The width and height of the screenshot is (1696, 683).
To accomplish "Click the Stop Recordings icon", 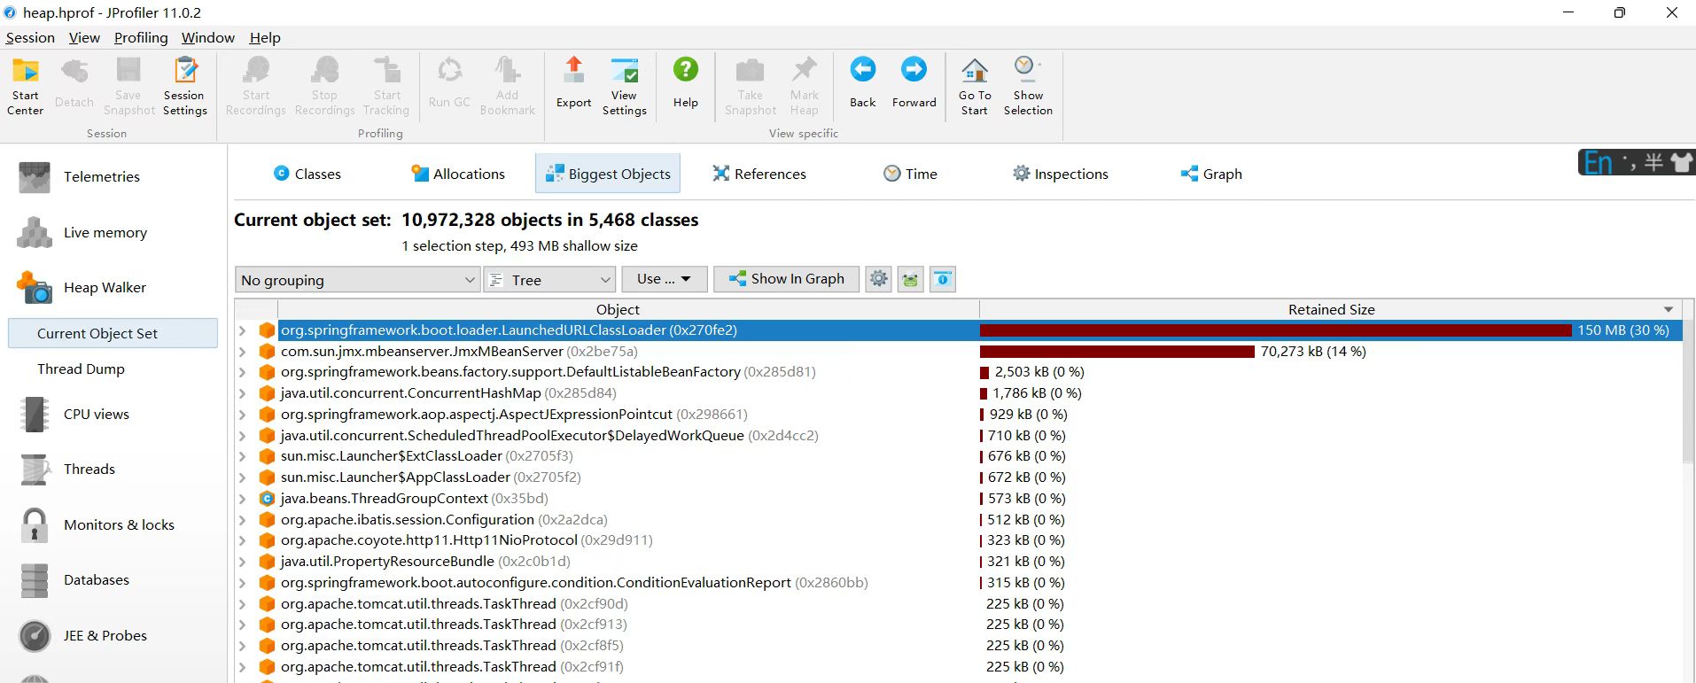I will pyautogui.click(x=324, y=87).
